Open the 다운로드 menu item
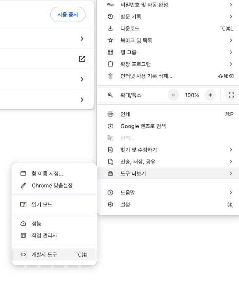The image size is (239, 282). (168, 28)
